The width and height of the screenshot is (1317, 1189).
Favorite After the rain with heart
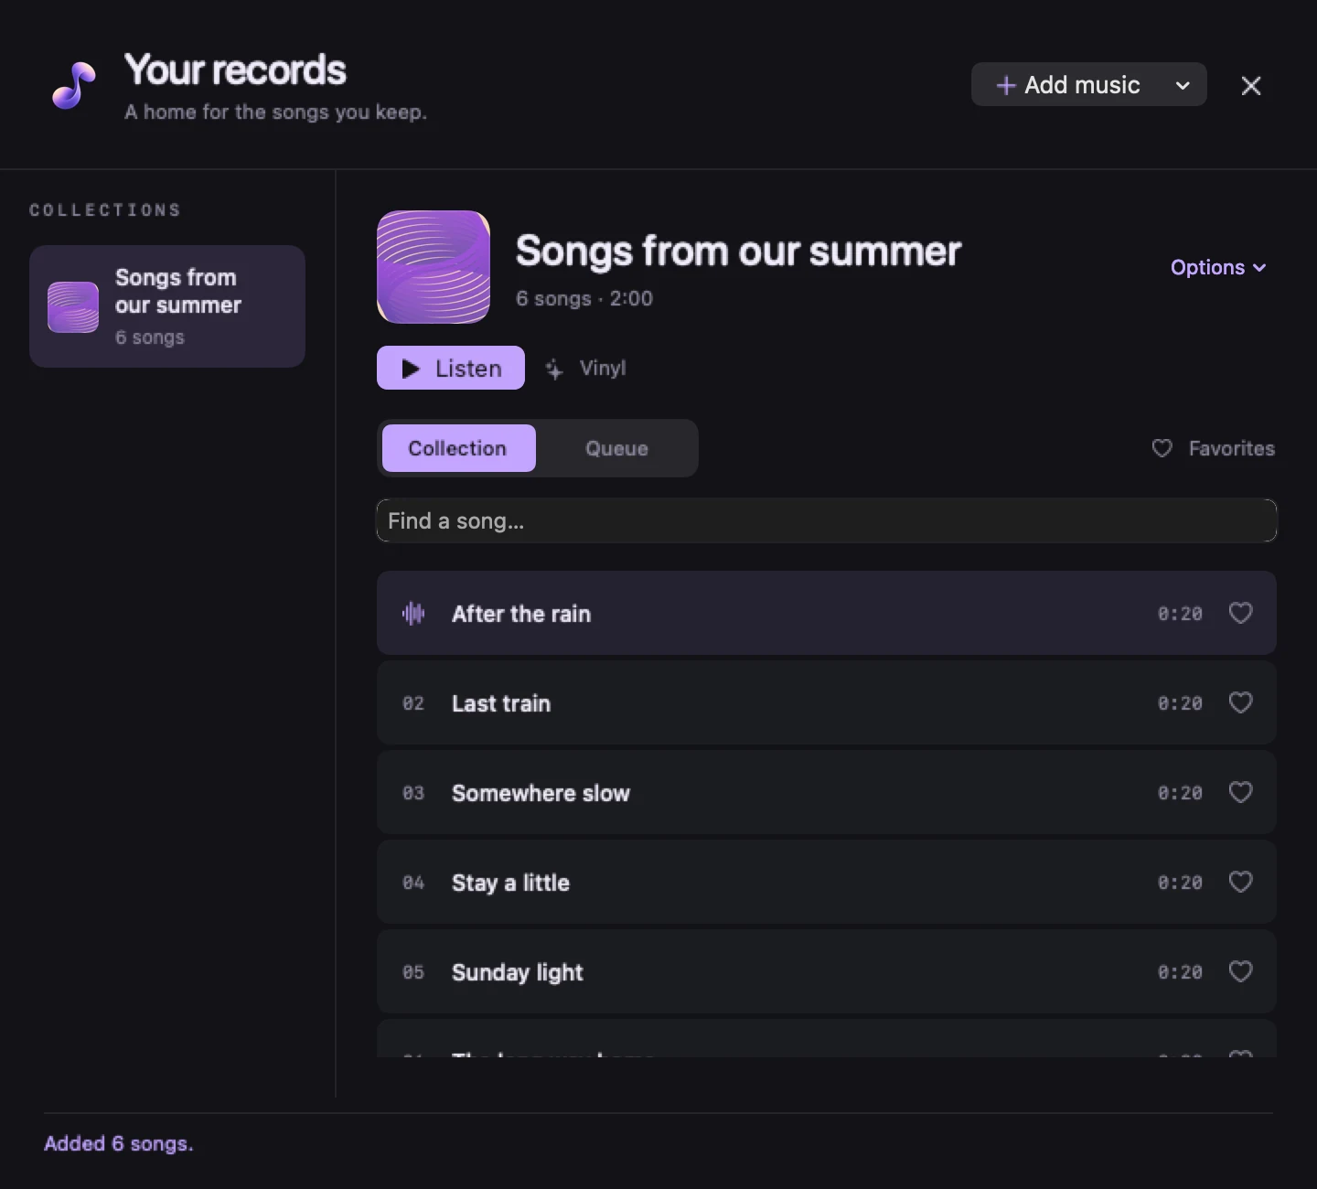1240,613
